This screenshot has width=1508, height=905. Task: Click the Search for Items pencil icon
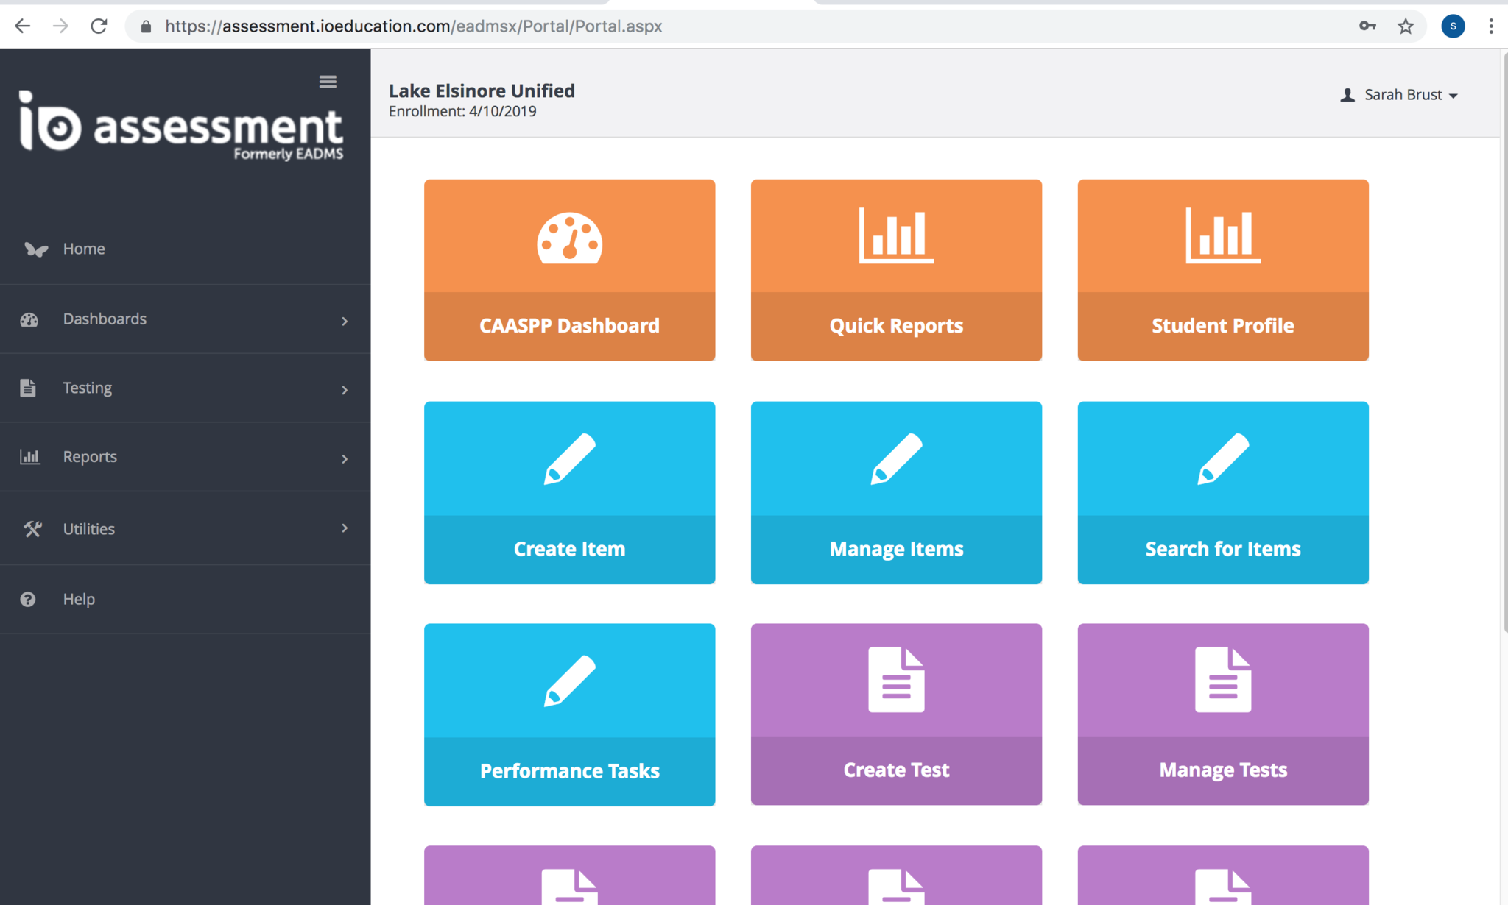[1222, 459]
